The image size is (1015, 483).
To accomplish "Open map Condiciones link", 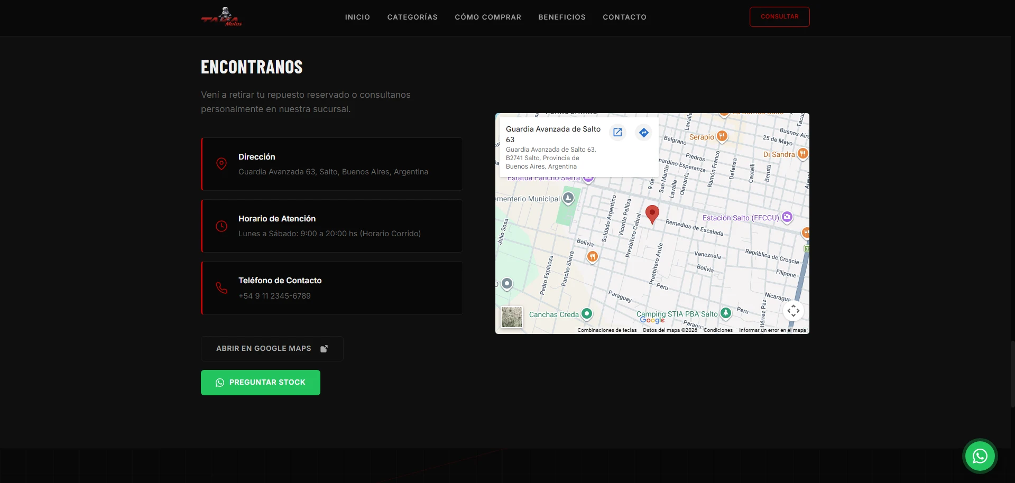I will coord(718,330).
